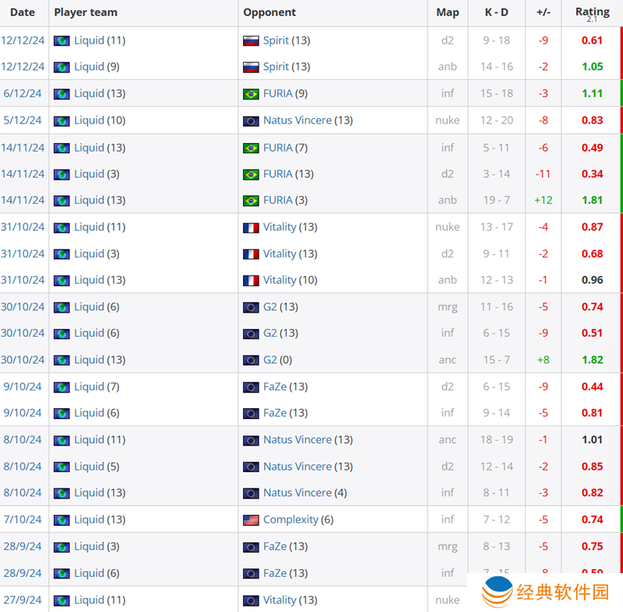Open the 6/12/24 match date link
This screenshot has height=612, width=623.
[x=21, y=93]
